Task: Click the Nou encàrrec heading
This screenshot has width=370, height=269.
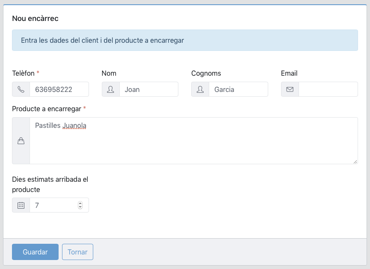Action: click(35, 18)
